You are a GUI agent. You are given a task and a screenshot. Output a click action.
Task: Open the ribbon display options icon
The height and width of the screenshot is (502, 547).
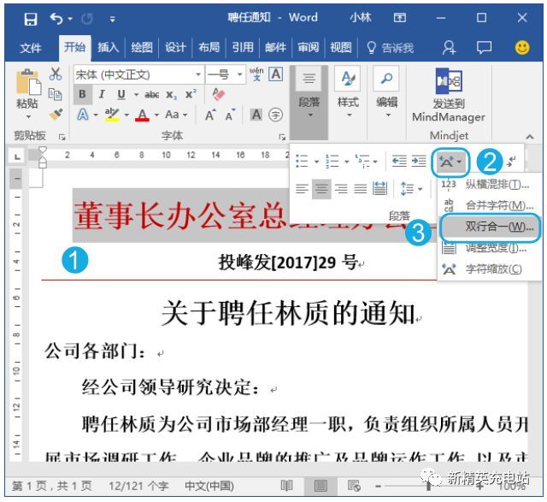pyautogui.click(x=400, y=17)
